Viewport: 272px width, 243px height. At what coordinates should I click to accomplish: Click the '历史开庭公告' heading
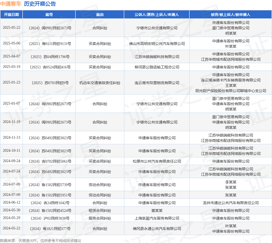pos(40,4)
